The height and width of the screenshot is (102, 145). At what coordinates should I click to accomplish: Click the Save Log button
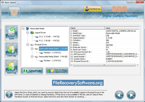11,67
